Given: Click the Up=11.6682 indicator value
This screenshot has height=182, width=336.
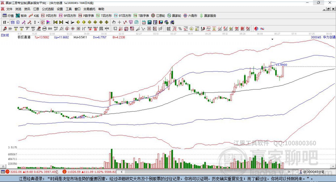Looking at the screenshot, I should (x=61, y=37).
